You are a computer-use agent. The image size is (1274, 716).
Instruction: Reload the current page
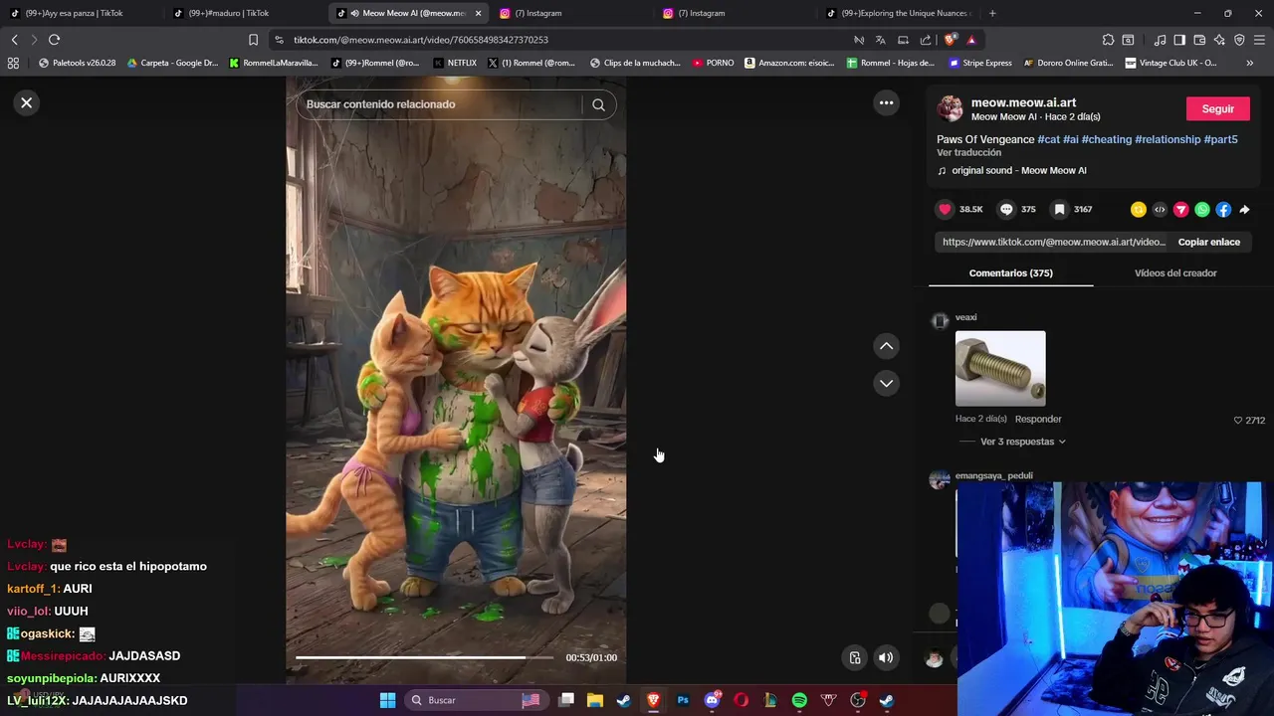tap(54, 40)
